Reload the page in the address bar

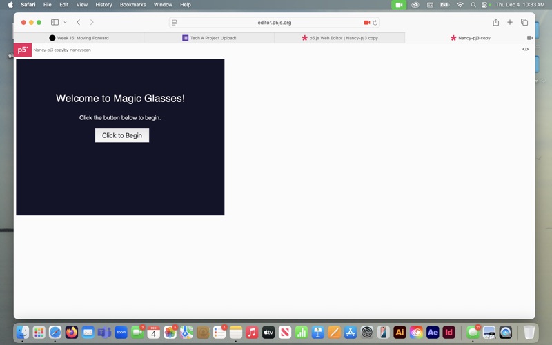(x=375, y=23)
